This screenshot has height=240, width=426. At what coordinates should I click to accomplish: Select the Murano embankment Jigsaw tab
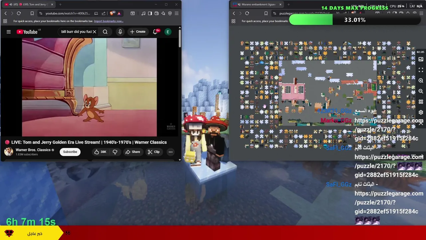tap(257, 4)
